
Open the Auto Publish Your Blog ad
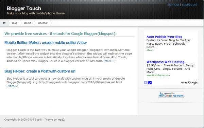click(x=164, y=37)
